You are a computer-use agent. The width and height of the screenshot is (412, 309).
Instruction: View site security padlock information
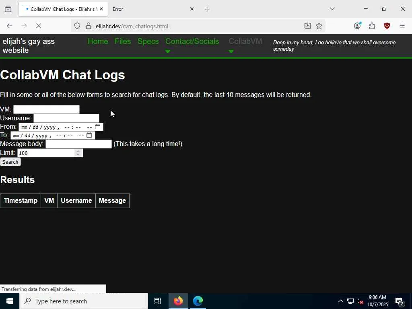click(89, 26)
